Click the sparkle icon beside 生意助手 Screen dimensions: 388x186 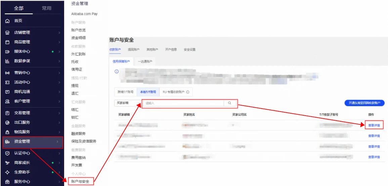coord(7,172)
